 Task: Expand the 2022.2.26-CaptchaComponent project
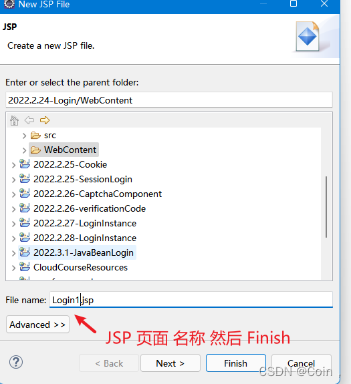(13, 194)
